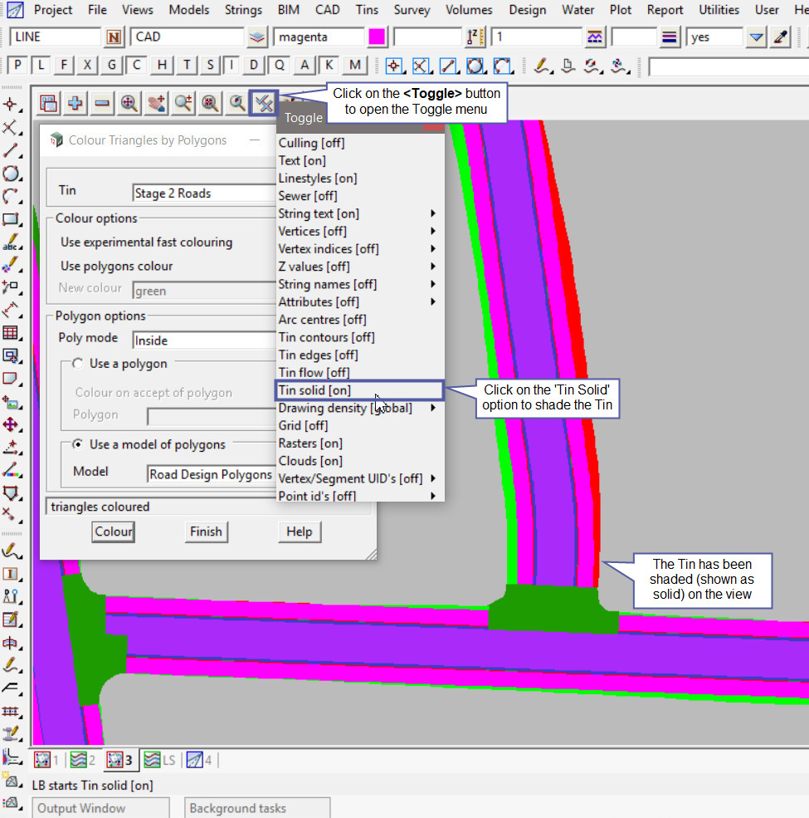Toggle 'Tin edges [off]' option
Image resolution: width=809 pixels, height=818 pixels.
coord(318,355)
